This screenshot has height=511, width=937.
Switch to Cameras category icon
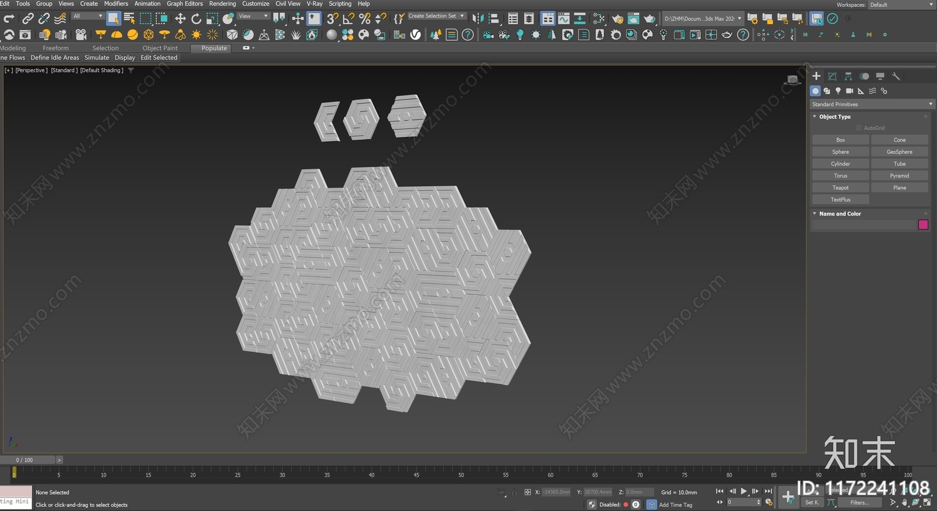tap(850, 91)
